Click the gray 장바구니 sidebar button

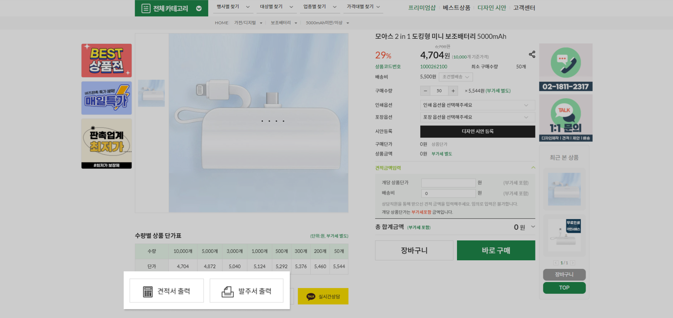[564, 275]
